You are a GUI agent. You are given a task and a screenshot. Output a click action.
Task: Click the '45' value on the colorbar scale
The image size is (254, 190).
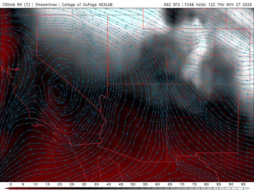click(x=121, y=184)
